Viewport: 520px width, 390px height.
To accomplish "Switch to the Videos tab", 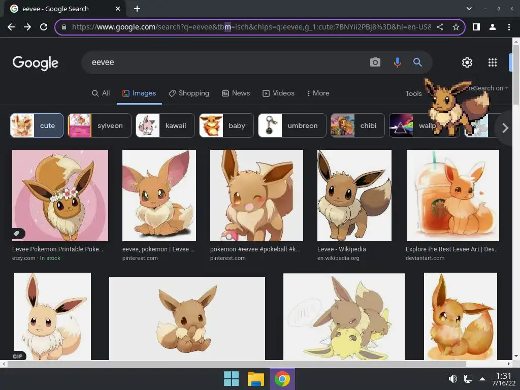I will [x=279, y=93].
